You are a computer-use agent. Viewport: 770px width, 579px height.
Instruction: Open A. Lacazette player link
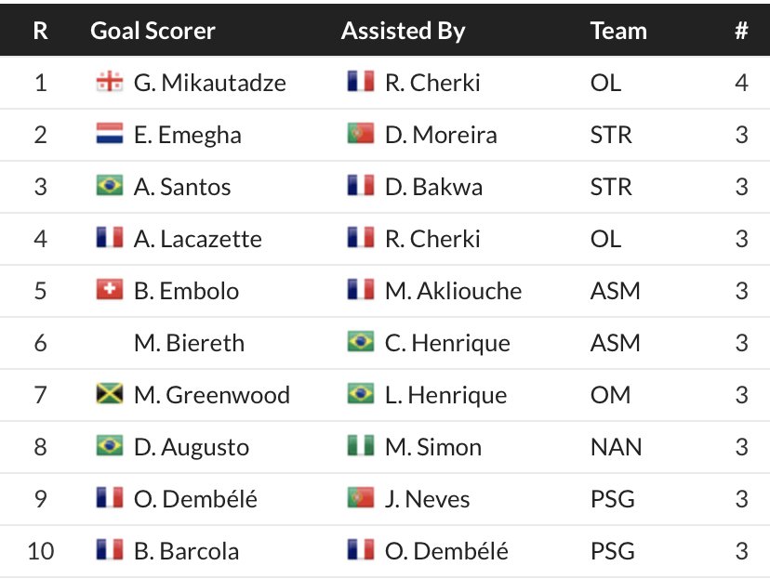coord(198,239)
